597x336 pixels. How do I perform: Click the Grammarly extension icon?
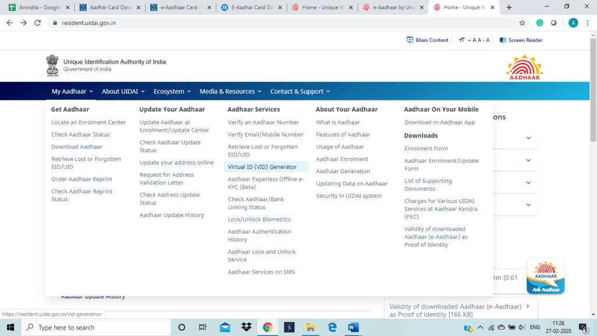540,23
